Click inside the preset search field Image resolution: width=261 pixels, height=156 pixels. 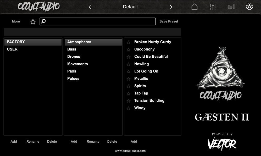98,21
